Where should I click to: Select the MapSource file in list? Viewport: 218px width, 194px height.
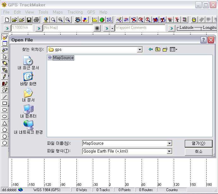click(61, 58)
